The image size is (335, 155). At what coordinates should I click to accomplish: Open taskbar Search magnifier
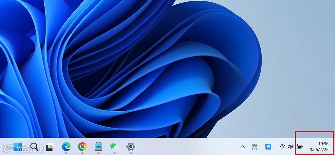[x=34, y=147]
